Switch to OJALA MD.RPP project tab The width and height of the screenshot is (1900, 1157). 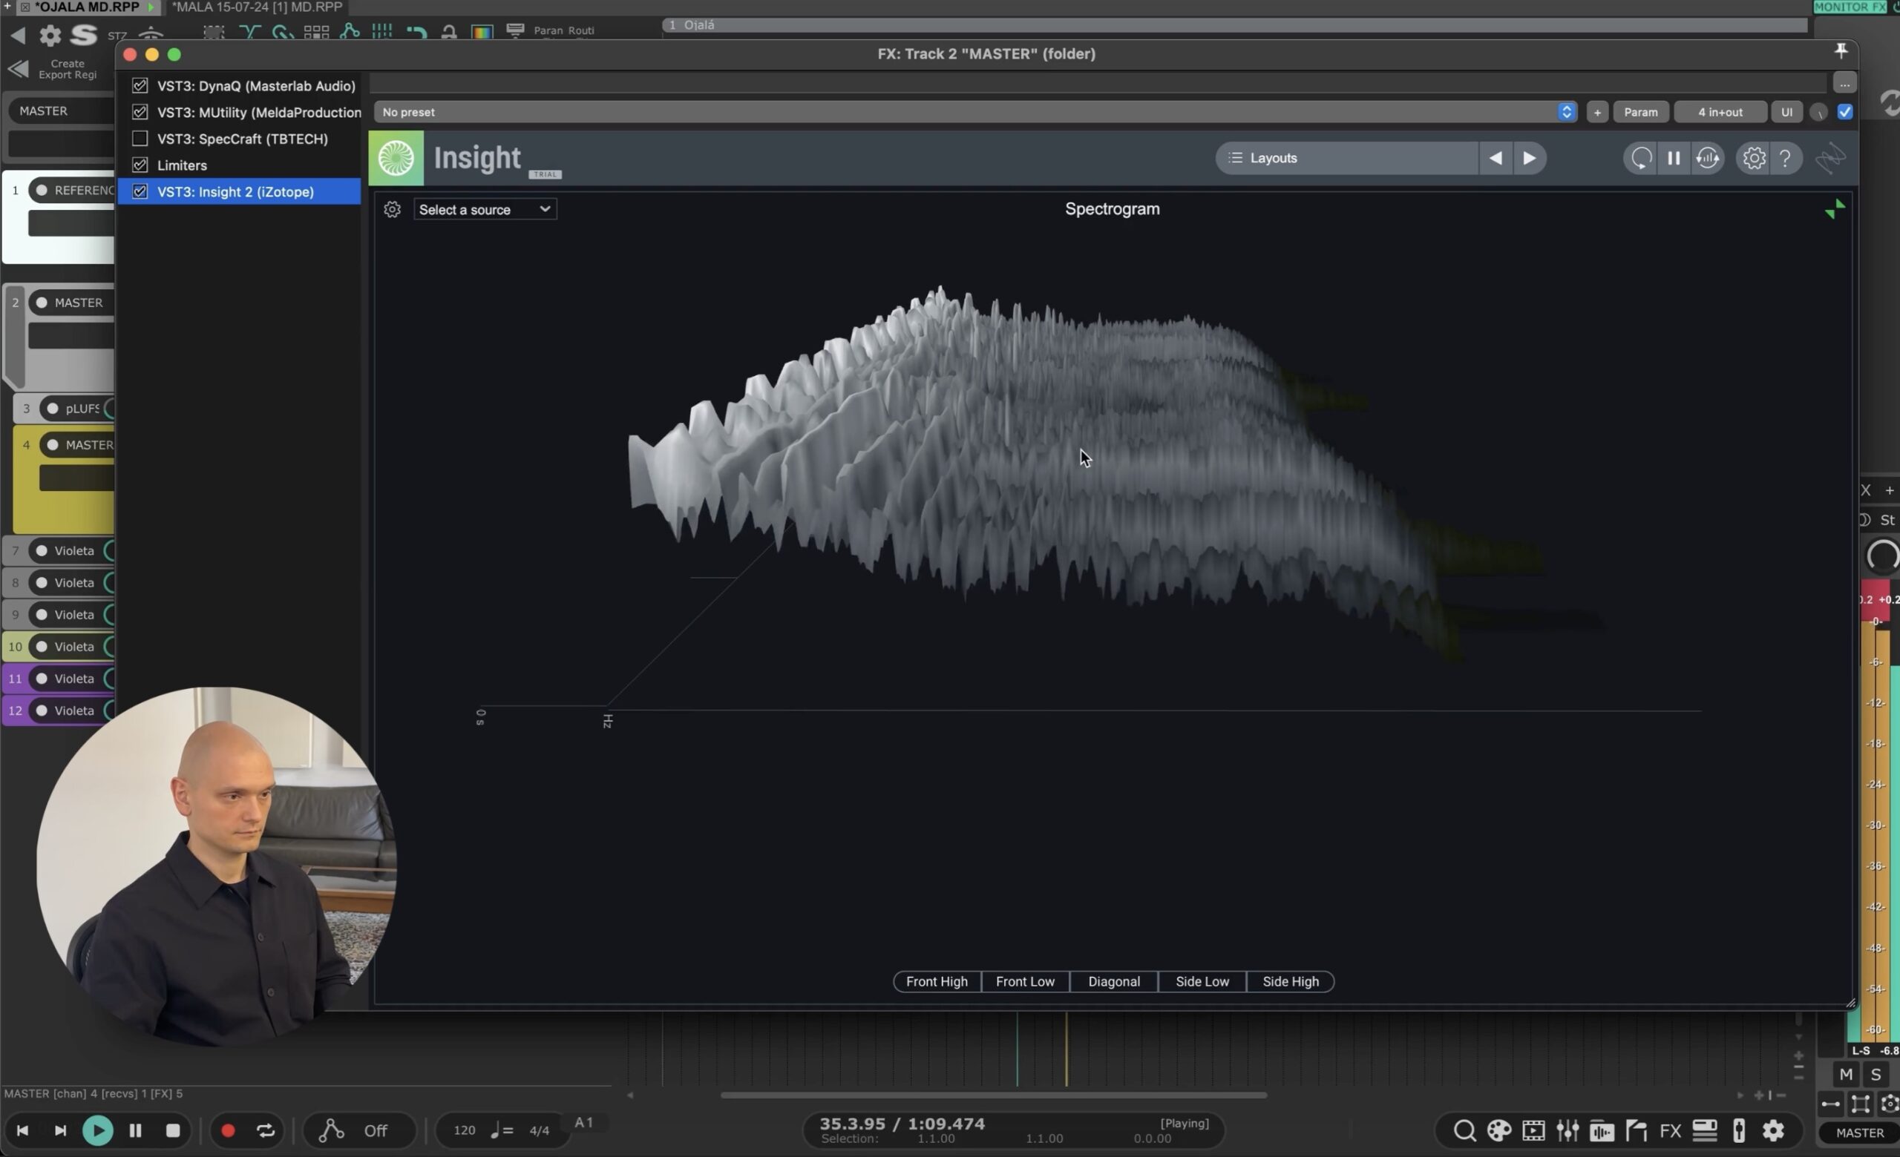86,7
